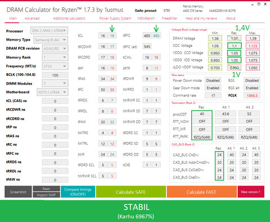Click the Calculate FAST button
Screen dimensions: 270x222
[201, 192]
